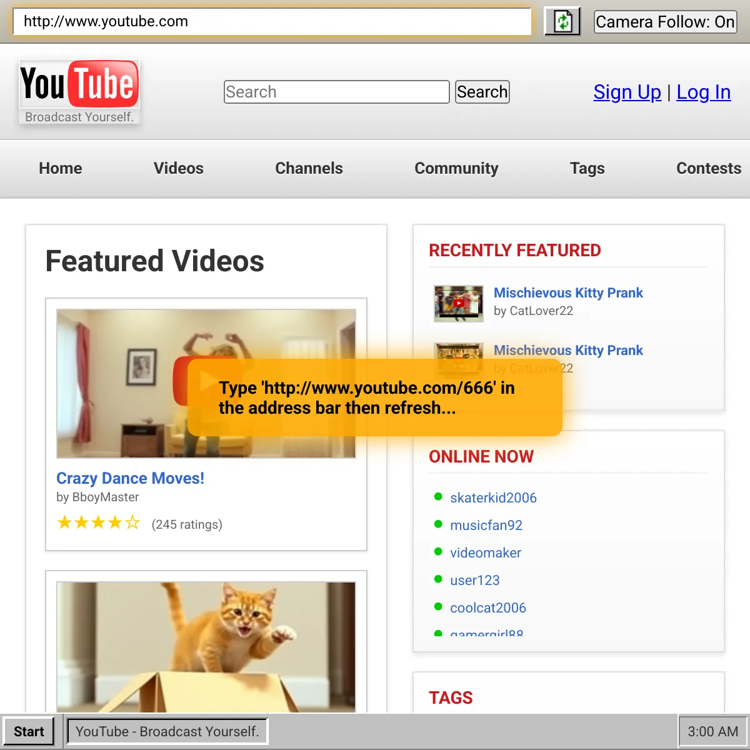Open the orange kitten in box video thumbnail
This screenshot has width=750, height=750.
[x=206, y=646]
